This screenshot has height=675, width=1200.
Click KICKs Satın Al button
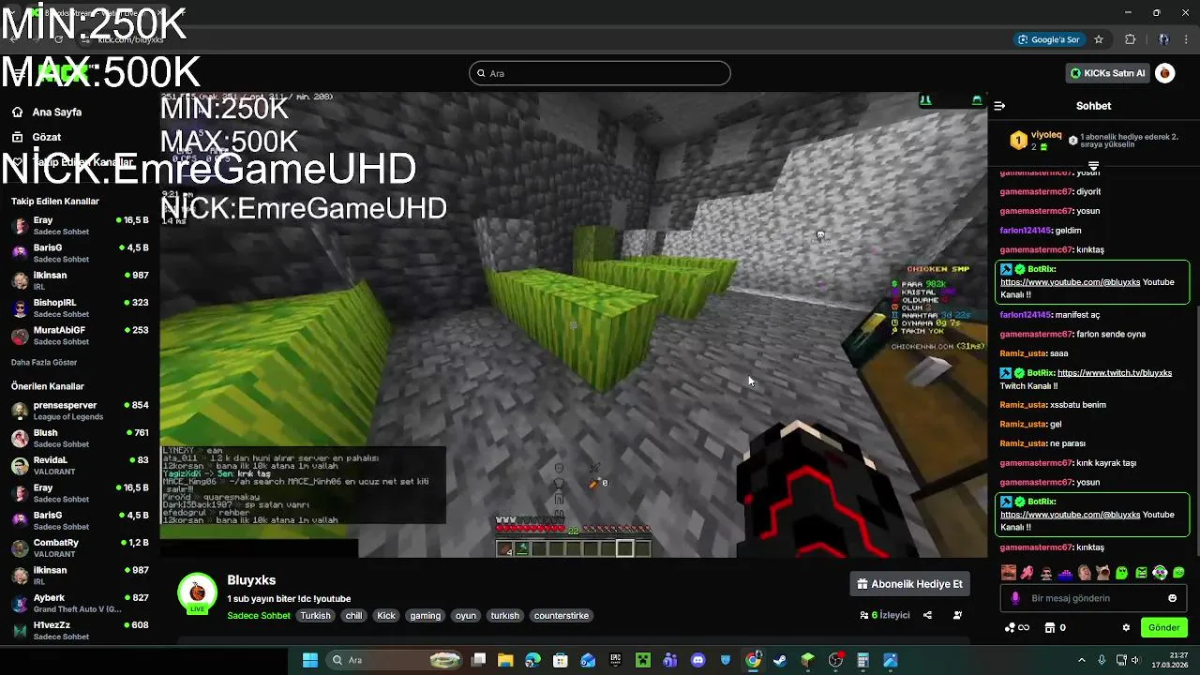coord(1108,73)
